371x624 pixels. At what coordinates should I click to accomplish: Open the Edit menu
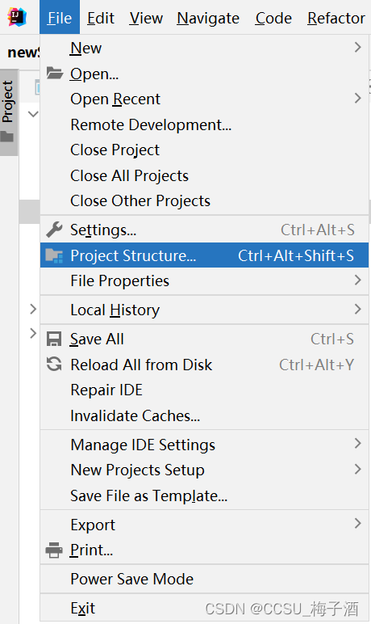(x=101, y=18)
